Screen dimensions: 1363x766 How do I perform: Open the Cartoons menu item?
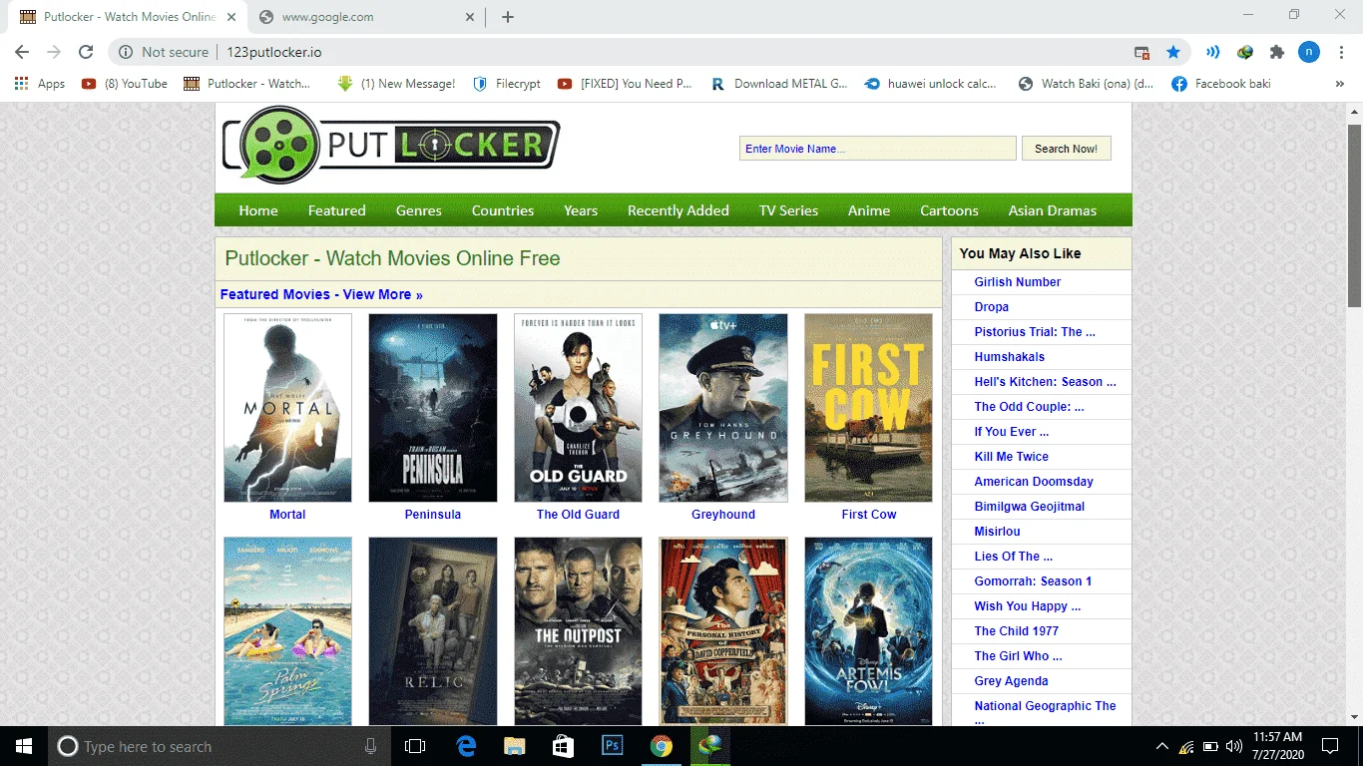(x=949, y=210)
